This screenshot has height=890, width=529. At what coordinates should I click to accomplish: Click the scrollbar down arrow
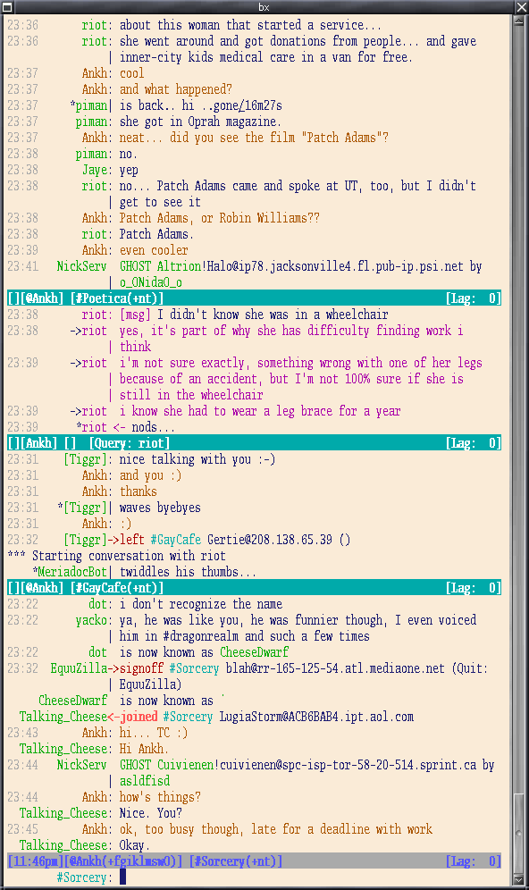(x=518, y=880)
